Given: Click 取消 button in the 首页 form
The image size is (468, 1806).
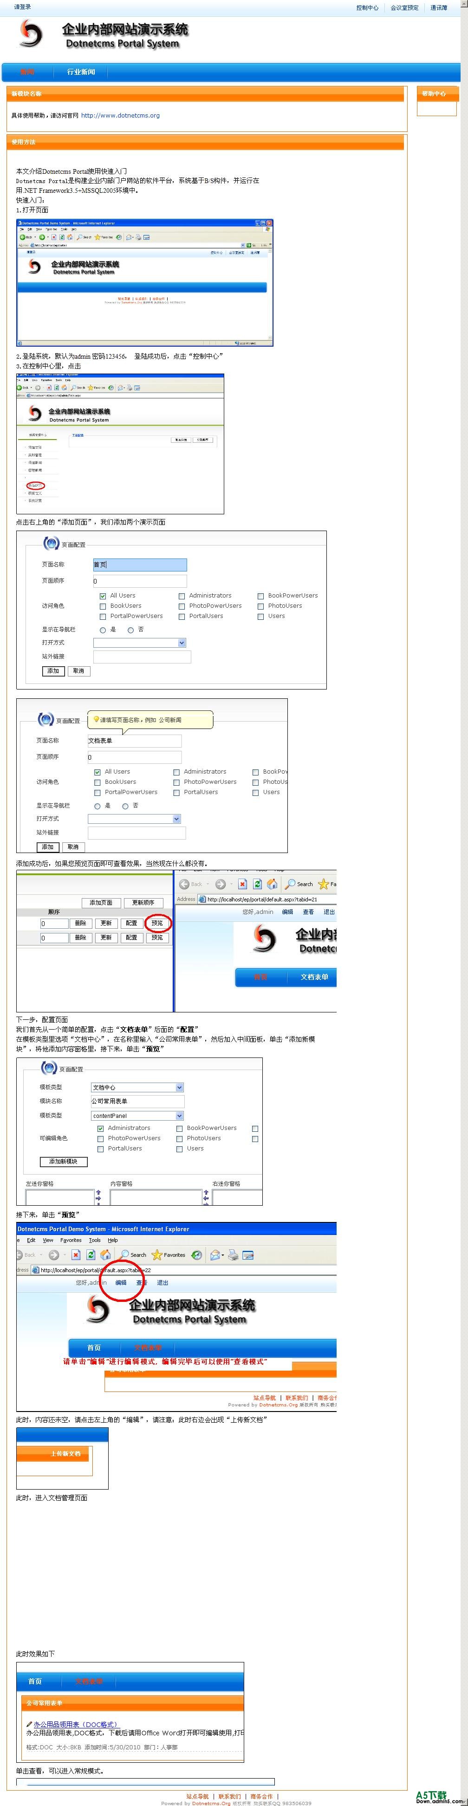Looking at the screenshot, I should [x=78, y=671].
